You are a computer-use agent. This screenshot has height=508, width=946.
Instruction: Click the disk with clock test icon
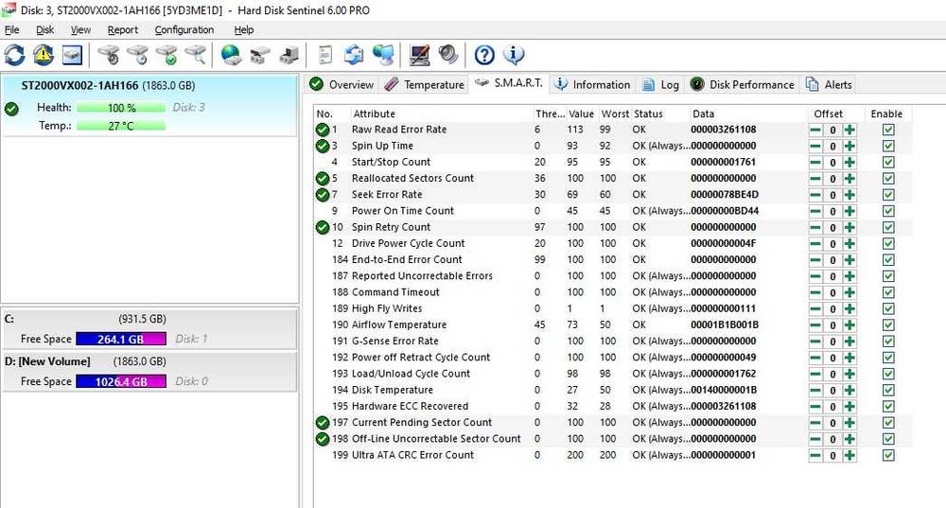pyautogui.click(x=137, y=55)
